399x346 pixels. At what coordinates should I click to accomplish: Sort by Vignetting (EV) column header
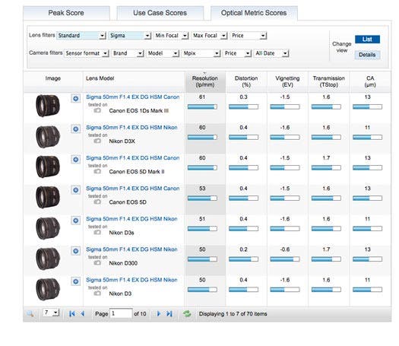(287, 81)
